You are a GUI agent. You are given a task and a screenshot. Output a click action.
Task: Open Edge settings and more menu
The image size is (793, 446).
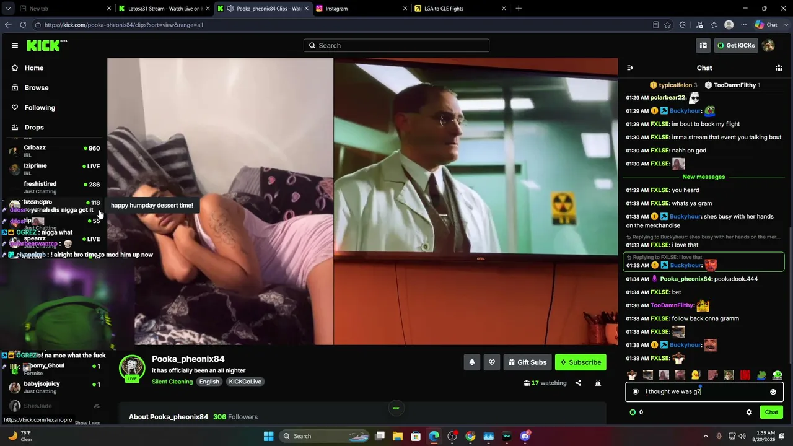click(x=743, y=25)
